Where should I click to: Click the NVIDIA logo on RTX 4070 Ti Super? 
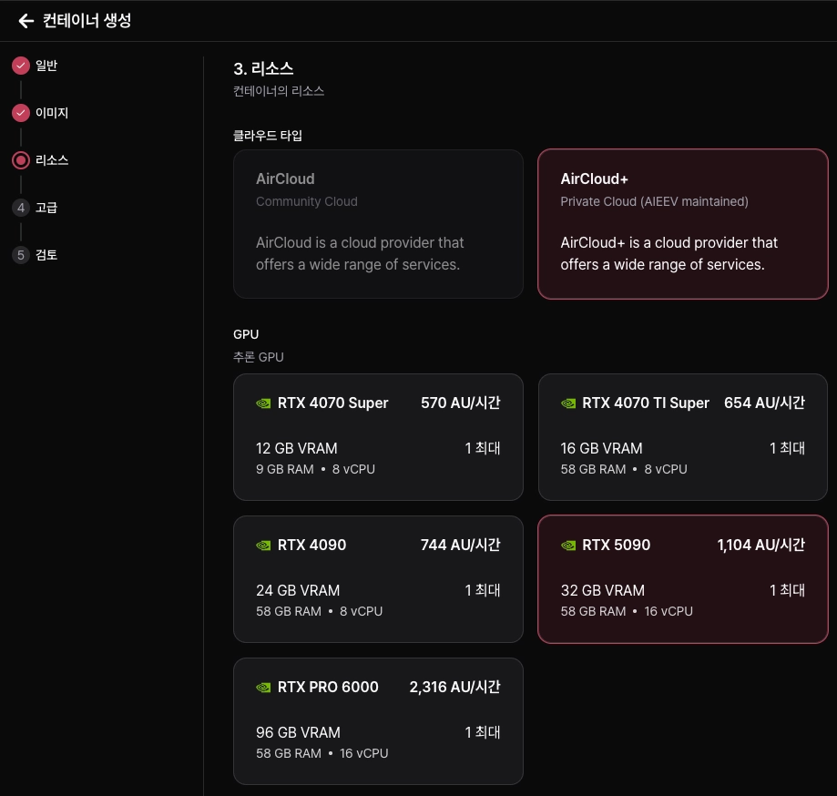568,403
